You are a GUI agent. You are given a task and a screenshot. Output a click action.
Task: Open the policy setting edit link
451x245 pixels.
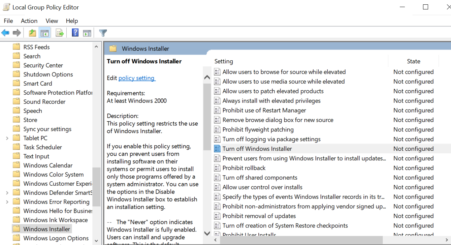pyautogui.click(x=137, y=78)
